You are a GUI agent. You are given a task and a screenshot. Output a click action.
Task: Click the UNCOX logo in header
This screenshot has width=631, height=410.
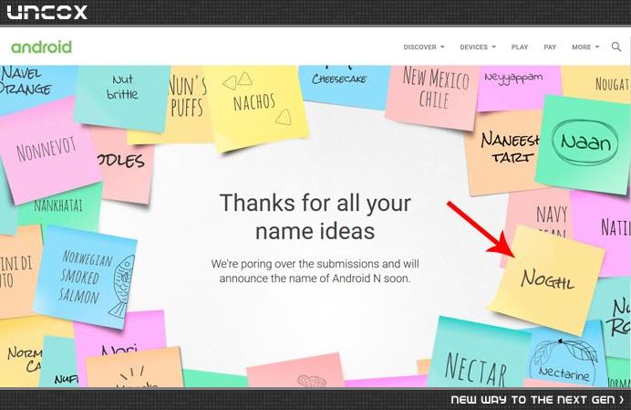point(47,12)
